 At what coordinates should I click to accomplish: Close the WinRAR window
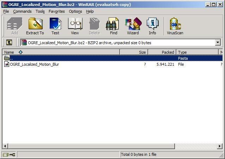click(220, 5)
